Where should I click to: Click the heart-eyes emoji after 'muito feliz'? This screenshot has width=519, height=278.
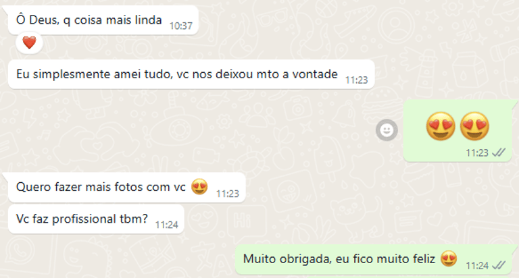coord(449,258)
